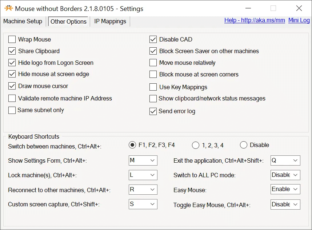
Task: Uncheck Share Clipboard option
Action: pos(12,51)
